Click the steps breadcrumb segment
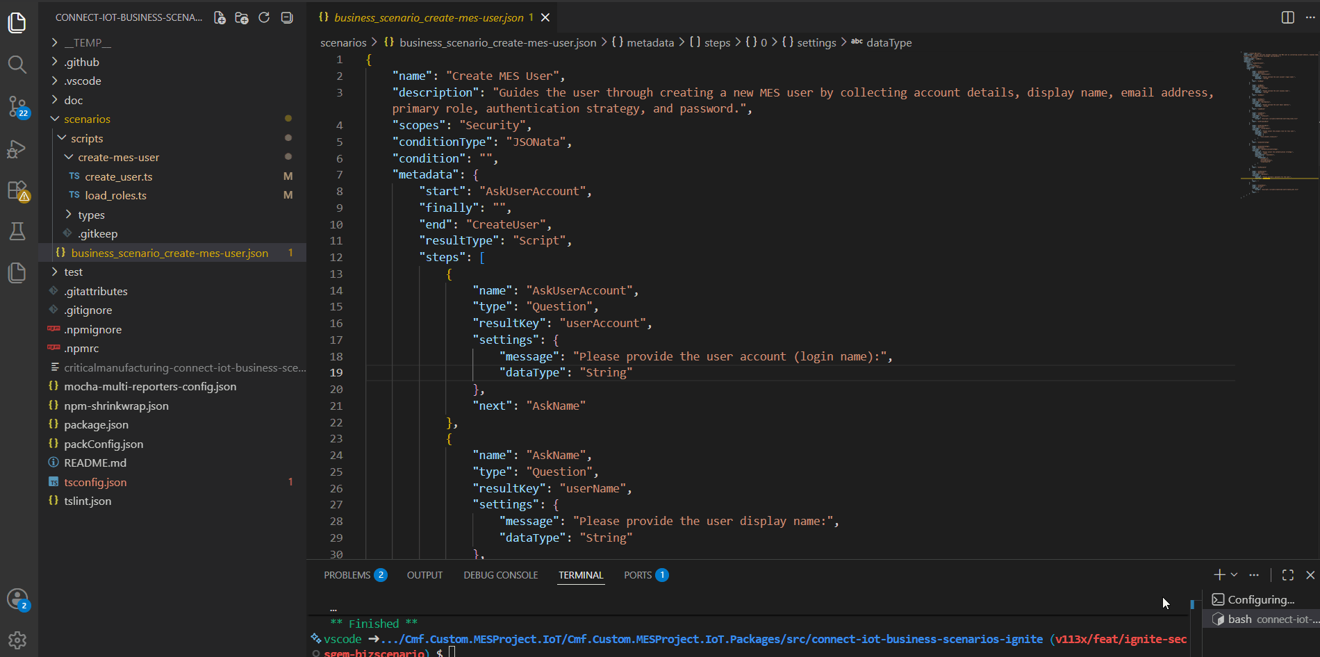1320x657 pixels. (x=710, y=43)
